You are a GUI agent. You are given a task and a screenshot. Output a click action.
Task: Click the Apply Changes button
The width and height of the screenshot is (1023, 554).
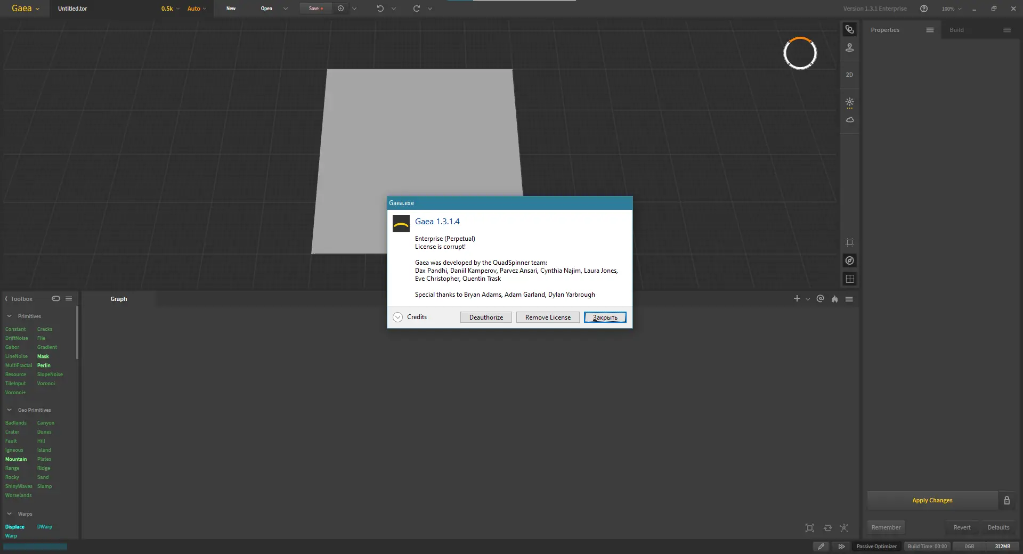[932, 500]
